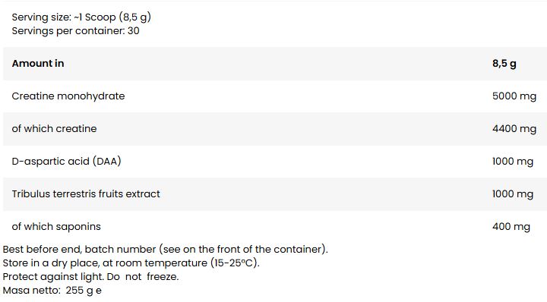Click the Tribulus '1000 mg' value
Viewport: 547px width, 302px height.
[x=513, y=194]
